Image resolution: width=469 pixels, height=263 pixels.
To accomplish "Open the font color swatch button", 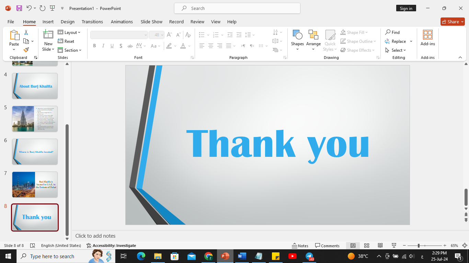I will 183,46.
